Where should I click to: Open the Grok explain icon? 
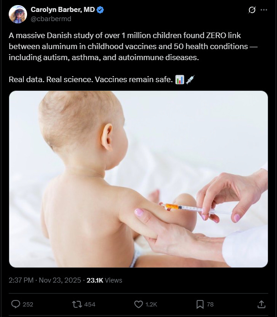point(252,10)
